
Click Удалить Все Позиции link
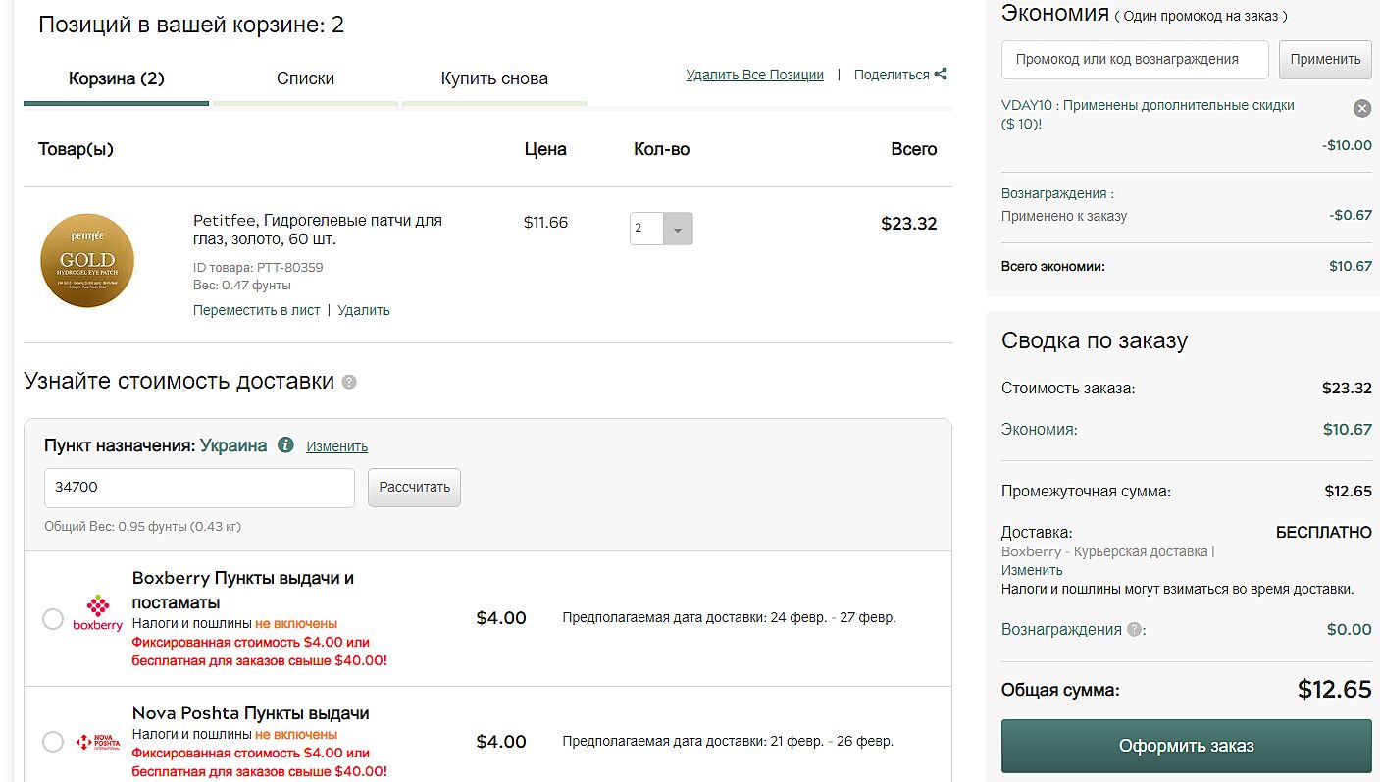coord(754,75)
